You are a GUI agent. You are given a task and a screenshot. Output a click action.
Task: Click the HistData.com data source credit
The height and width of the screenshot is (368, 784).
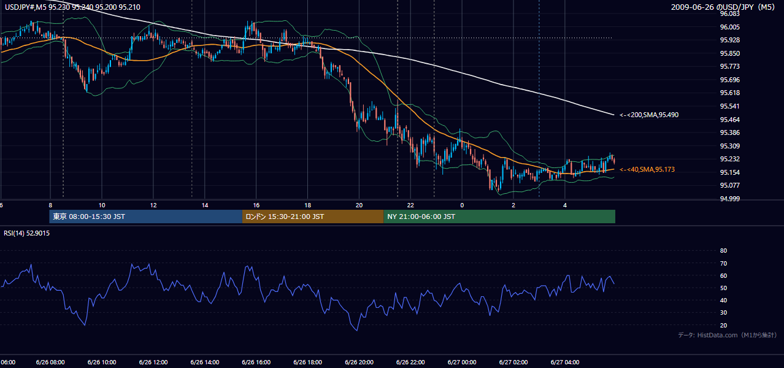[x=727, y=335]
